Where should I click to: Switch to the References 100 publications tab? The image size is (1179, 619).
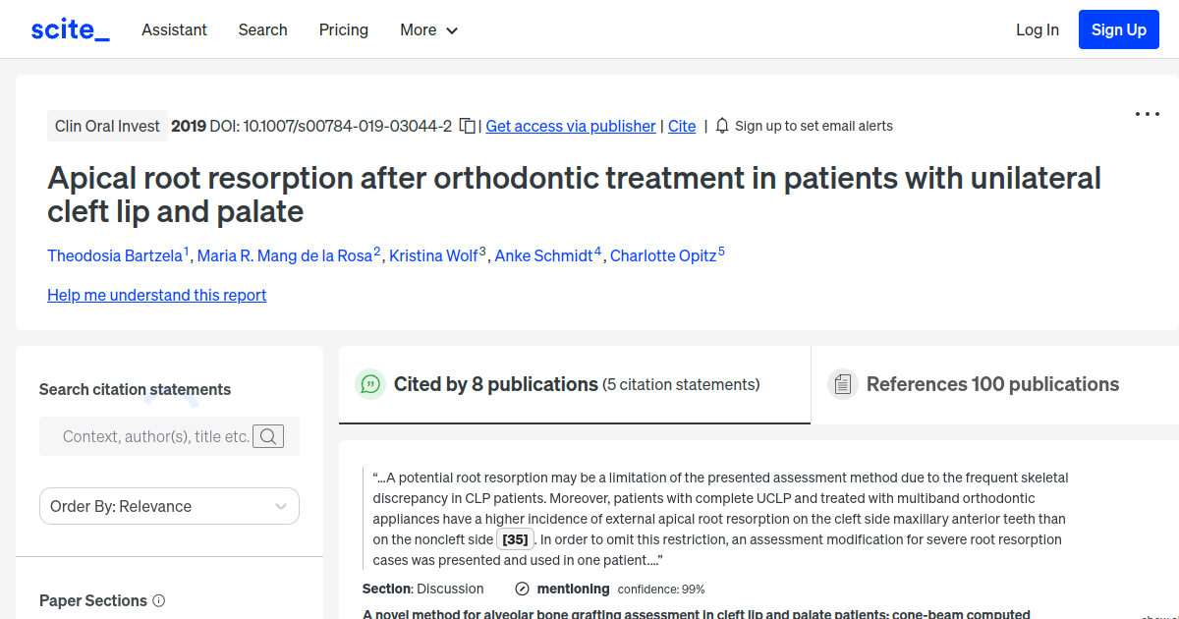tap(992, 384)
